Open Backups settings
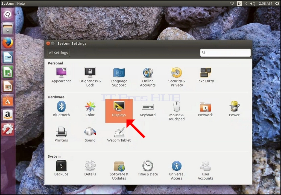The image size is (281, 195). 61,168
